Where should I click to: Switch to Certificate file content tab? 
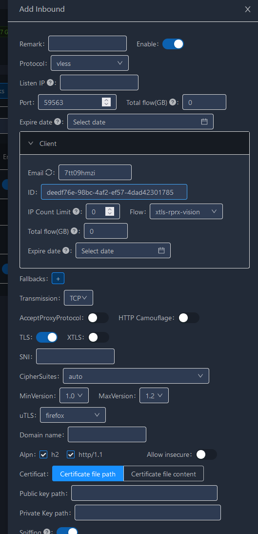164,474
